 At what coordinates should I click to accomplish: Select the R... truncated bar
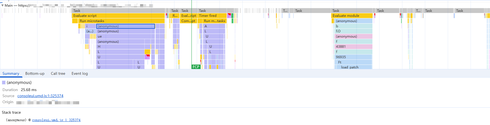click(x=175, y=16)
